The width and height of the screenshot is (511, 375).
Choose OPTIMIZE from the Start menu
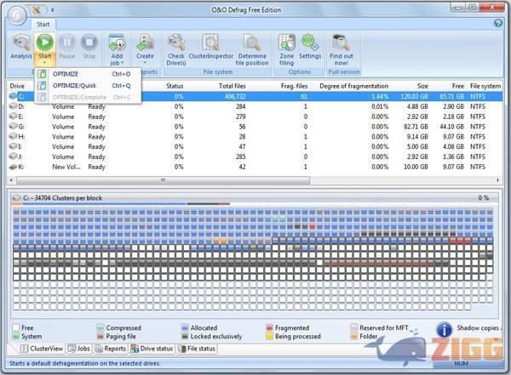coord(88,74)
